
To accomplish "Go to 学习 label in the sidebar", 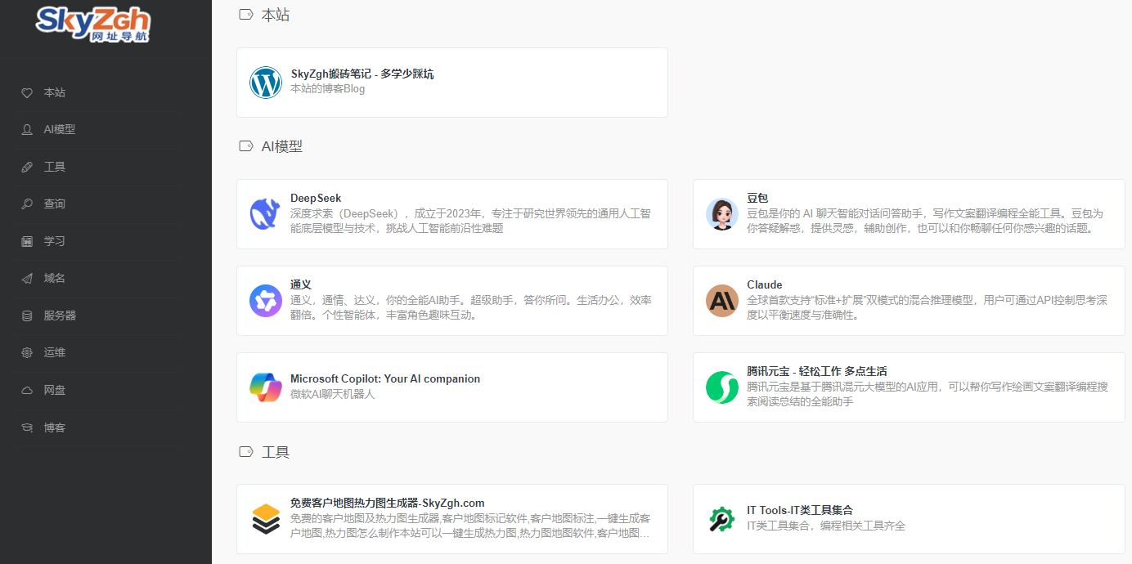I will [x=55, y=241].
